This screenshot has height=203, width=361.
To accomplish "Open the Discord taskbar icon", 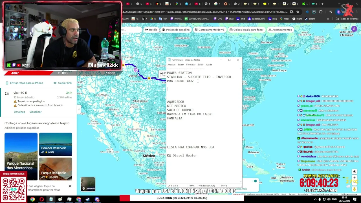I will point(97,199).
